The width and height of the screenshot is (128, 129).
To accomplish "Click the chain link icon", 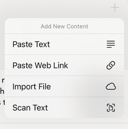I will [x=111, y=65].
